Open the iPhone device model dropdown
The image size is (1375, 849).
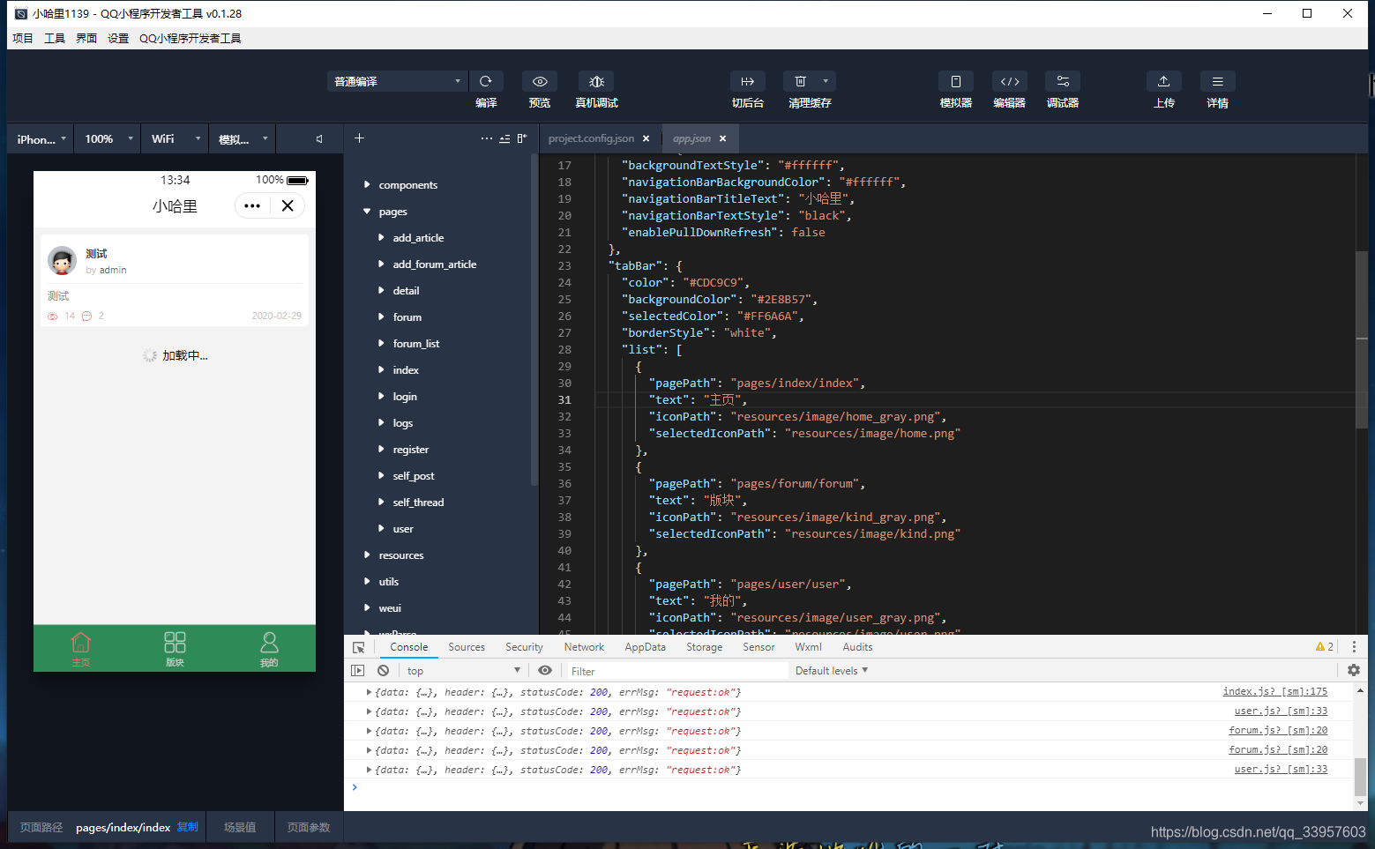coord(41,138)
